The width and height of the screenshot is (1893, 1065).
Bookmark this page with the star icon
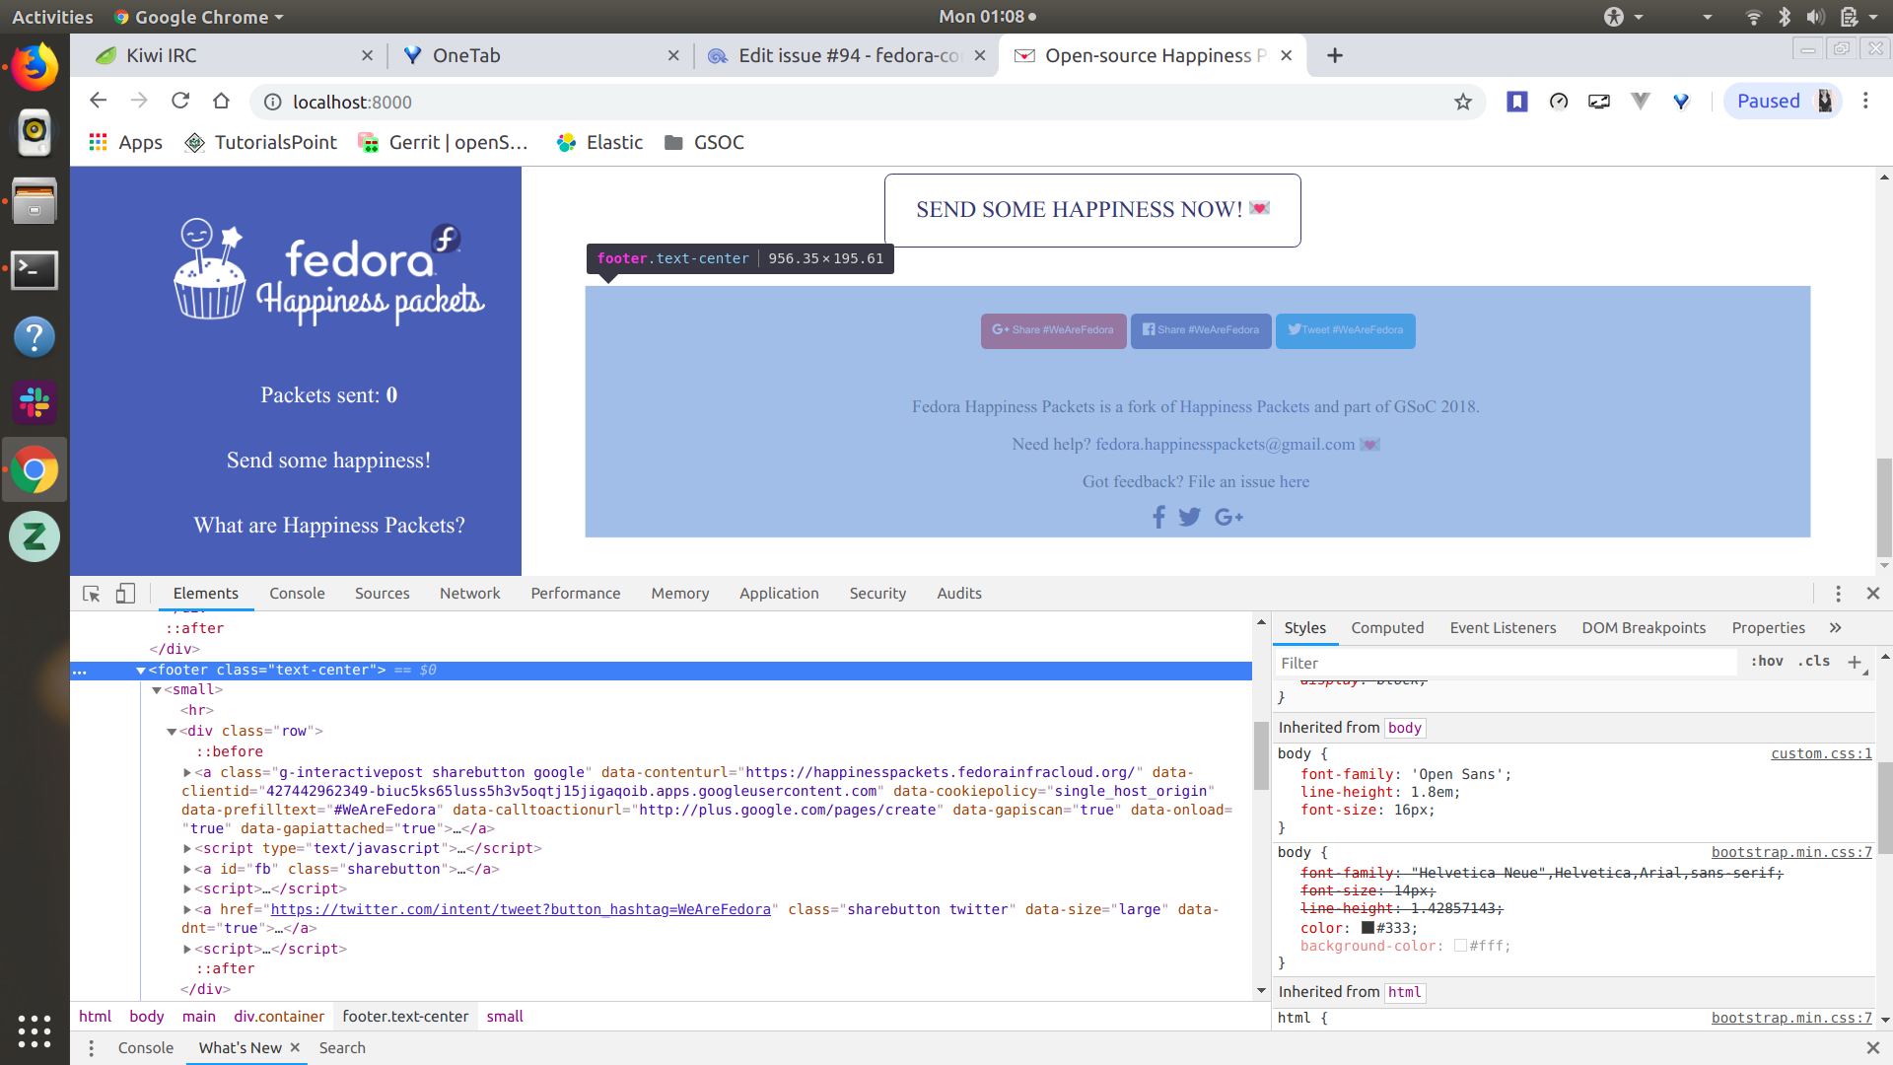point(1463,102)
